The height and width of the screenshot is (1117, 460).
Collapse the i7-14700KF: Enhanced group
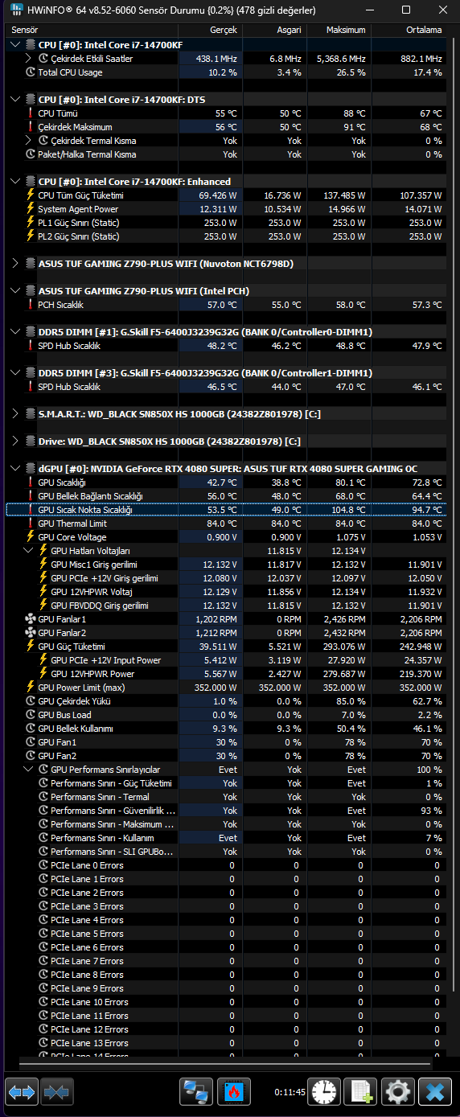coord(17,182)
